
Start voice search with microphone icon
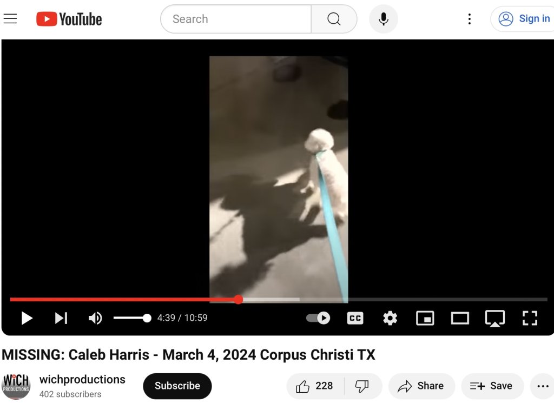384,19
